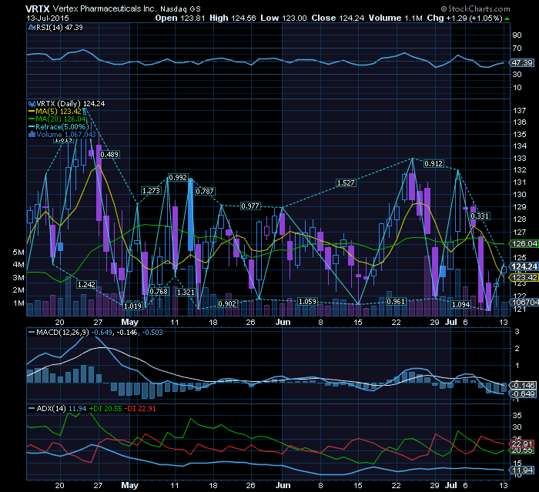Click the -0.649 MACD axis tag
Viewport: 539px width, 492px height.
[x=523, y=394]
